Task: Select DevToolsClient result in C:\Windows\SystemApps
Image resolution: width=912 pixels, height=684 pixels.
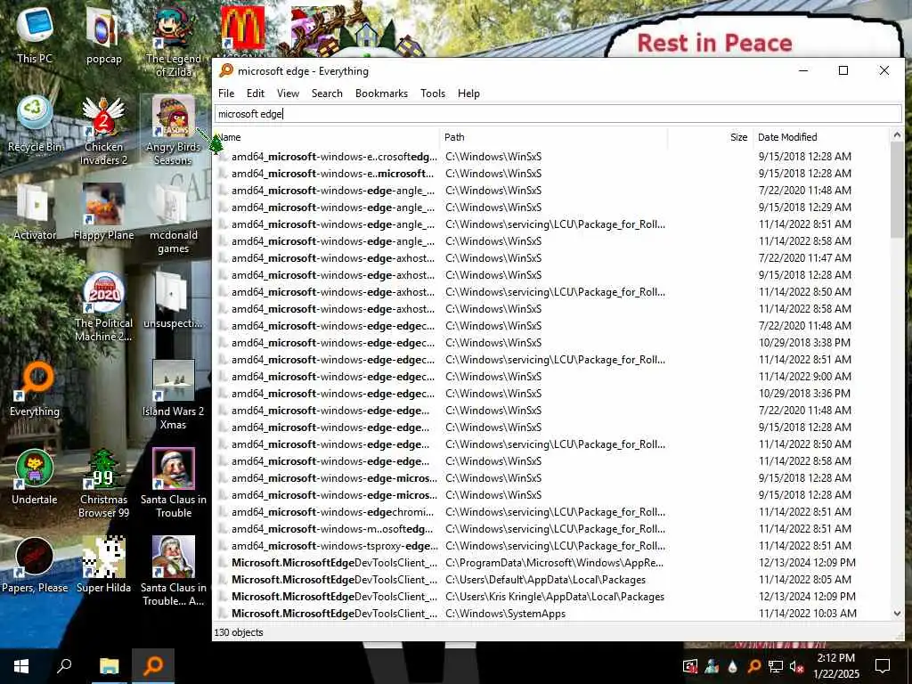Action: [550, 613]
